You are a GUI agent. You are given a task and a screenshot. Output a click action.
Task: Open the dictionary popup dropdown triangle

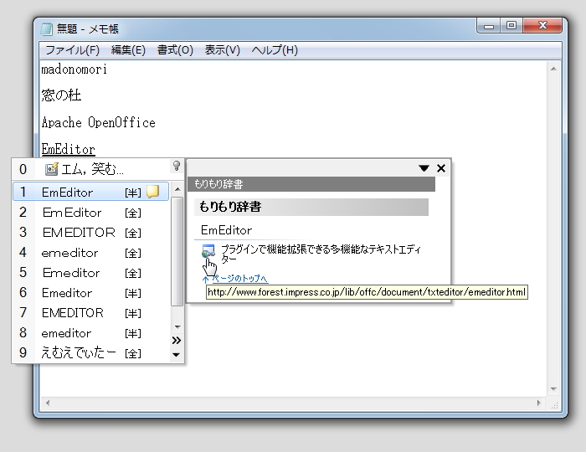(x=424, y=168)
